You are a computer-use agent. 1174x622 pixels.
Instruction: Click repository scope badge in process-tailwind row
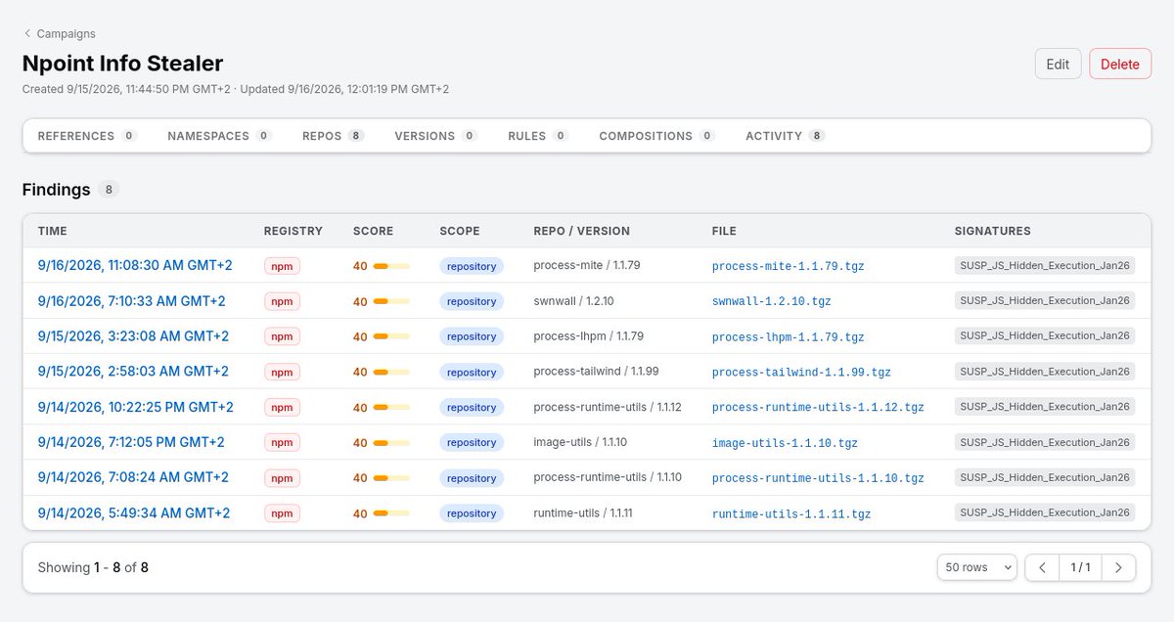[472, 373]
